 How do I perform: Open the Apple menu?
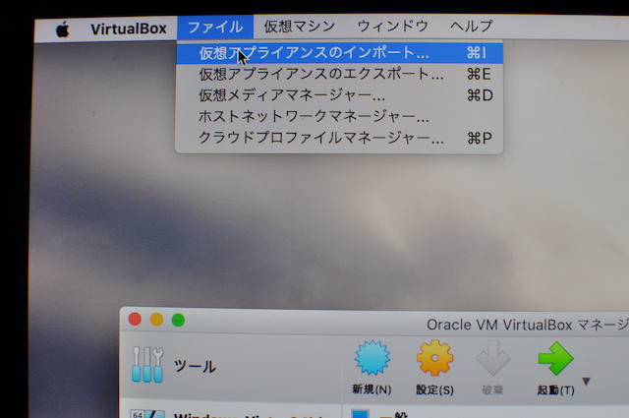[x=62, y=30]
